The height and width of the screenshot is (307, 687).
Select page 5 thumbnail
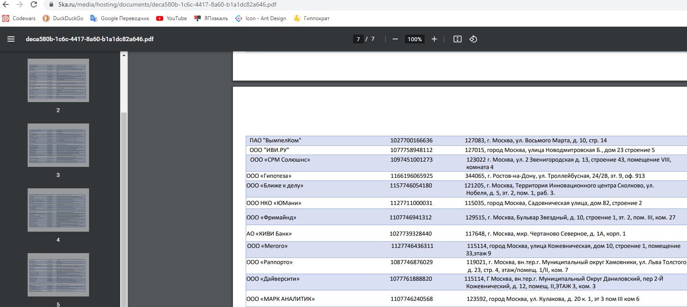pyautogui.click(x=58, y=275)
